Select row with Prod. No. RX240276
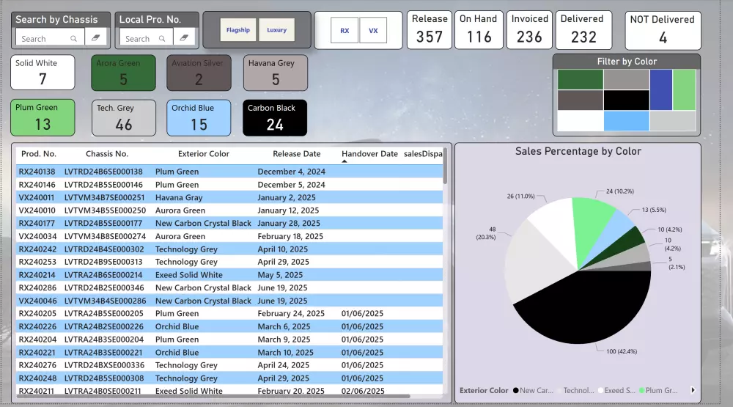The width and height of the screenshot is (733, 407). (x=229, y=365)
